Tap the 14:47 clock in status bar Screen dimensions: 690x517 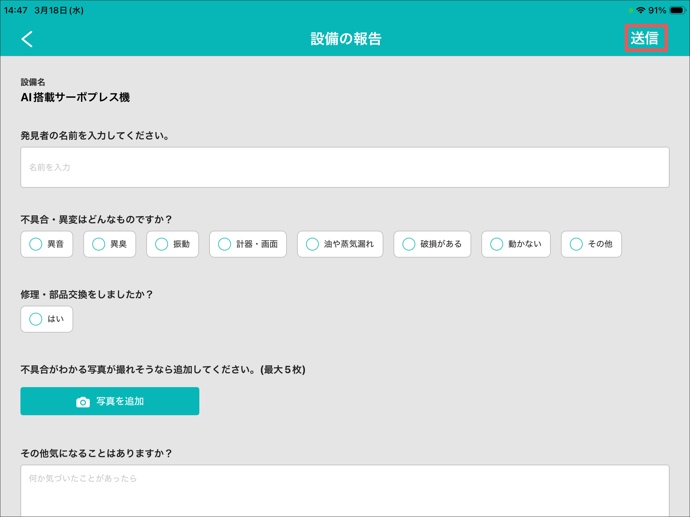point(16,10)
